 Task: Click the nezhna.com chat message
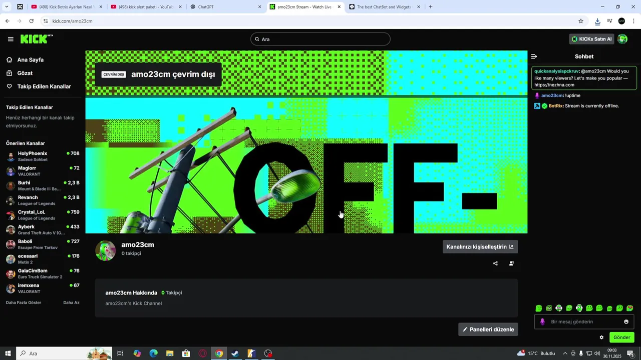point(584,78)
